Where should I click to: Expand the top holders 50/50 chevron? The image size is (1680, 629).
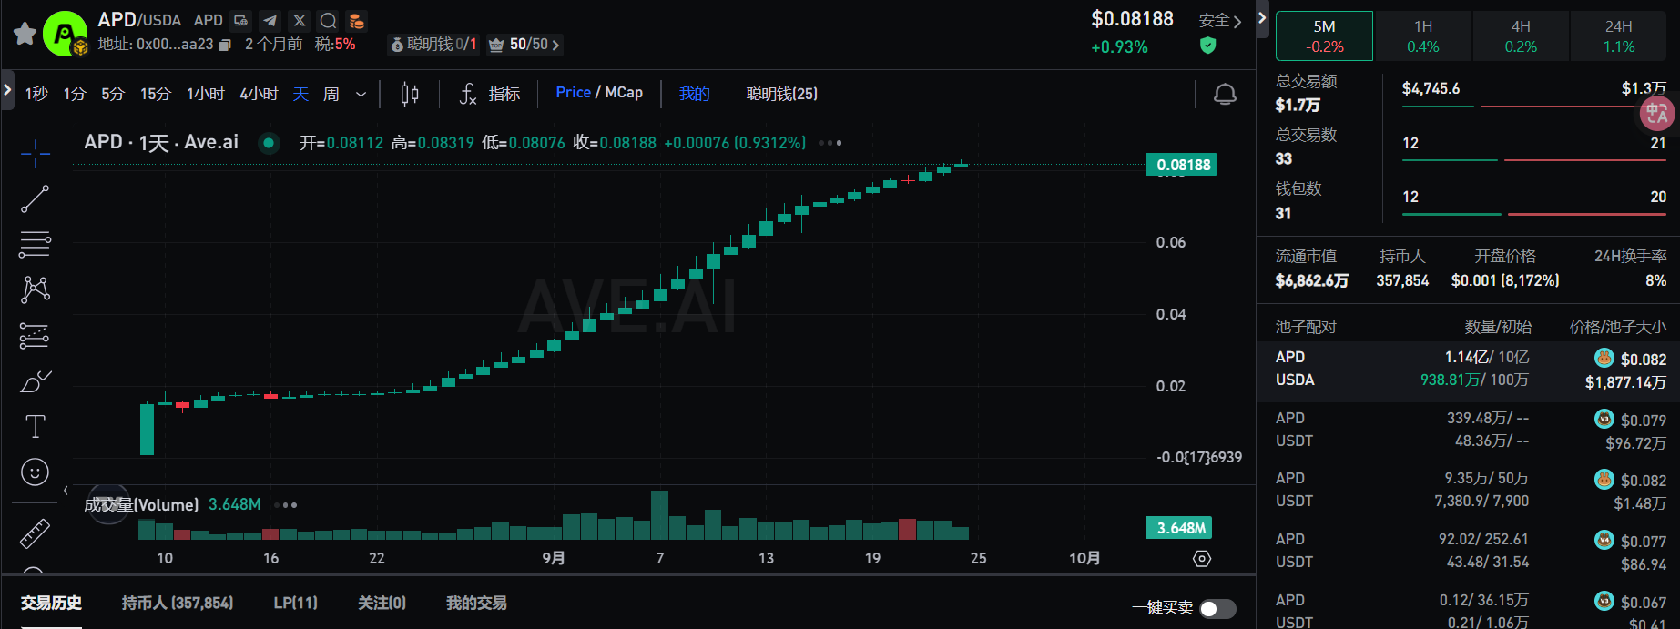(555, 45)
